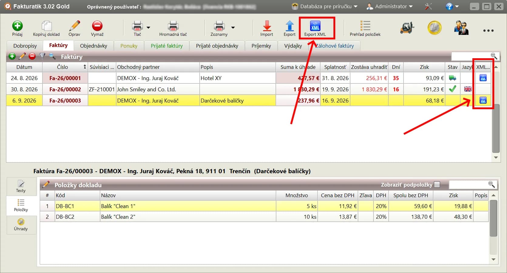This screenshot has width=507, height=273.
Task: Switch to the Objednávky tab
Action: click(x=93, y=46)
